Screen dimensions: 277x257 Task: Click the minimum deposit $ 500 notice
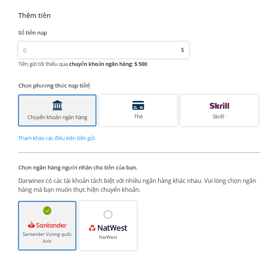coord(83,64)
